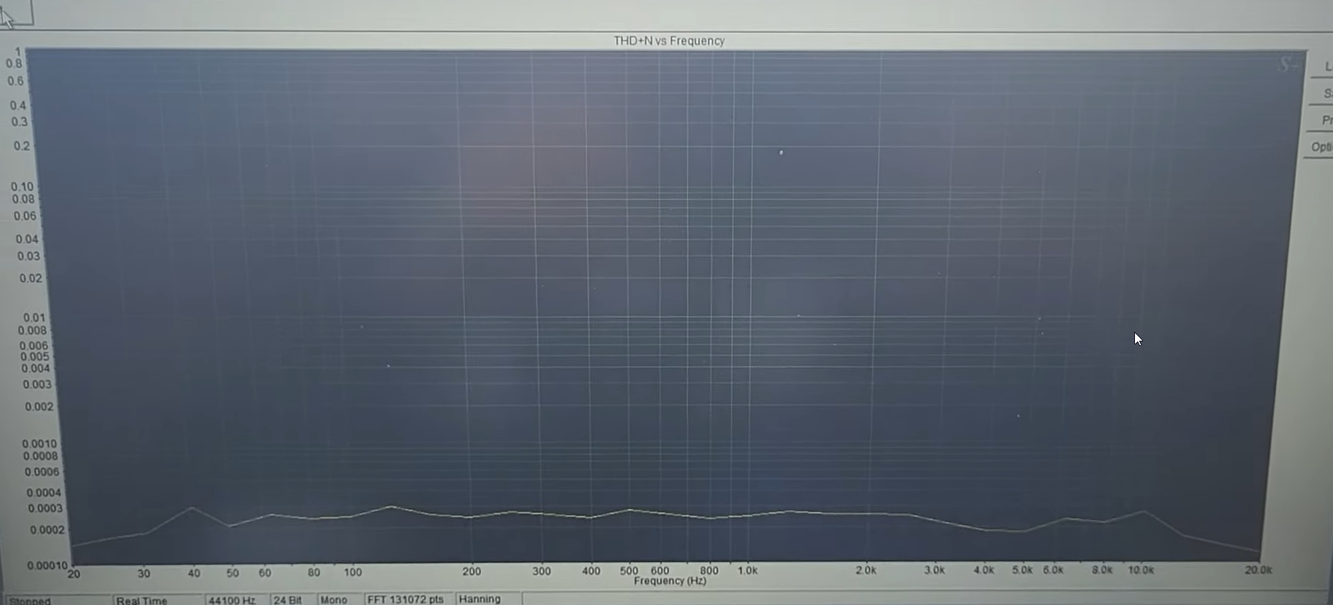Click the partially visible Options button

[x=1320, y=147]
